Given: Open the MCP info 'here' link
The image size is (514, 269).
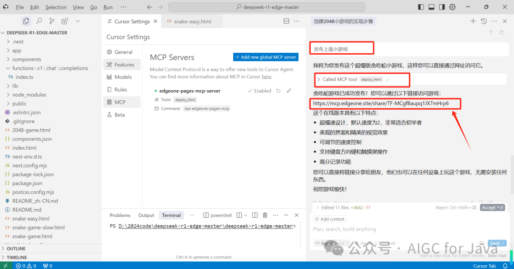Looking at the screenshot, I should coord(266,77).
